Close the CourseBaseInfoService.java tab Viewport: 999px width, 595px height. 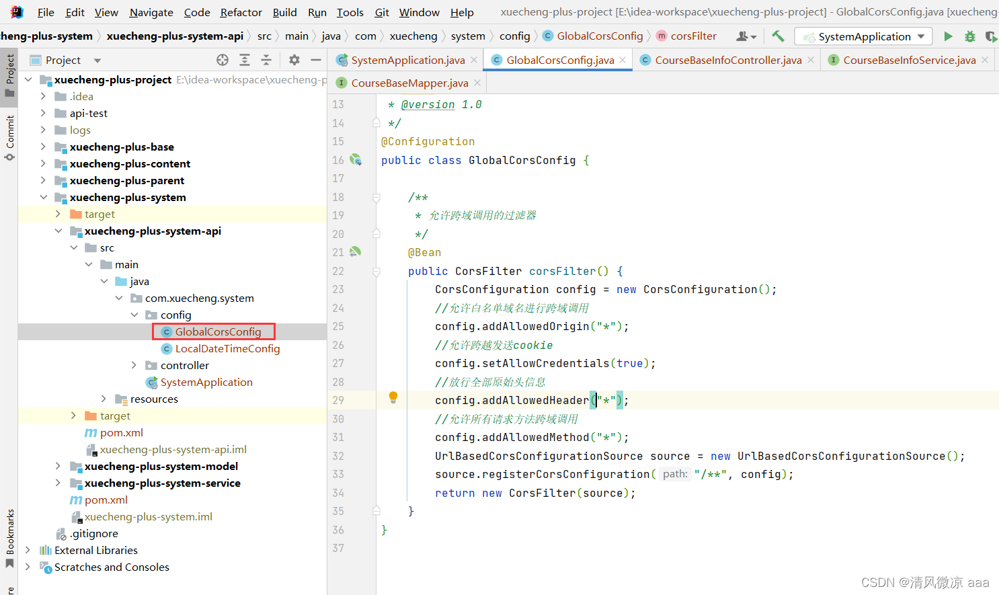985,60
